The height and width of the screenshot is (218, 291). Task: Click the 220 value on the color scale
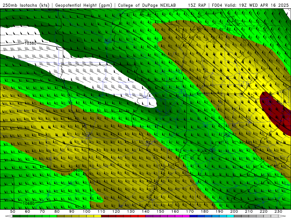click(x=263, y=211)
